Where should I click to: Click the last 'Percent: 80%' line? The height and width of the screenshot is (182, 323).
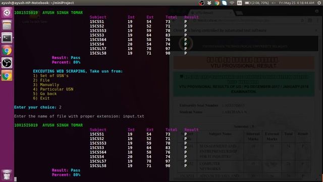tap(66, 175)
